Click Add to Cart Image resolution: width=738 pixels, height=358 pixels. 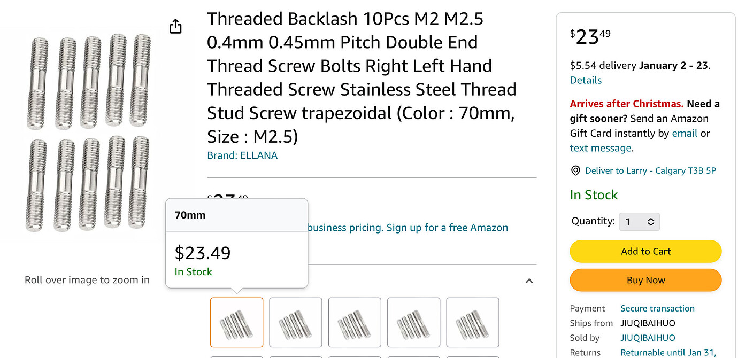pyautogui.click(x=645, y=251)
